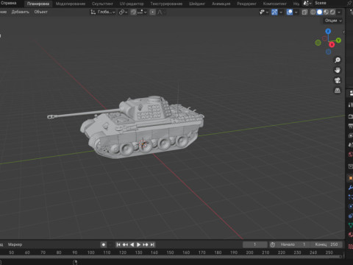Open the shading options dropdown arrow

click(x=339, y=12)
